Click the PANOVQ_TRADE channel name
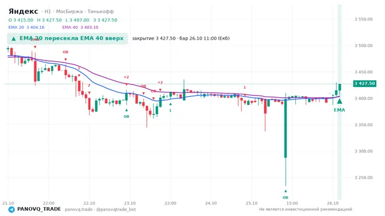This screenshot has width=385, height=216. pos(39,209)
